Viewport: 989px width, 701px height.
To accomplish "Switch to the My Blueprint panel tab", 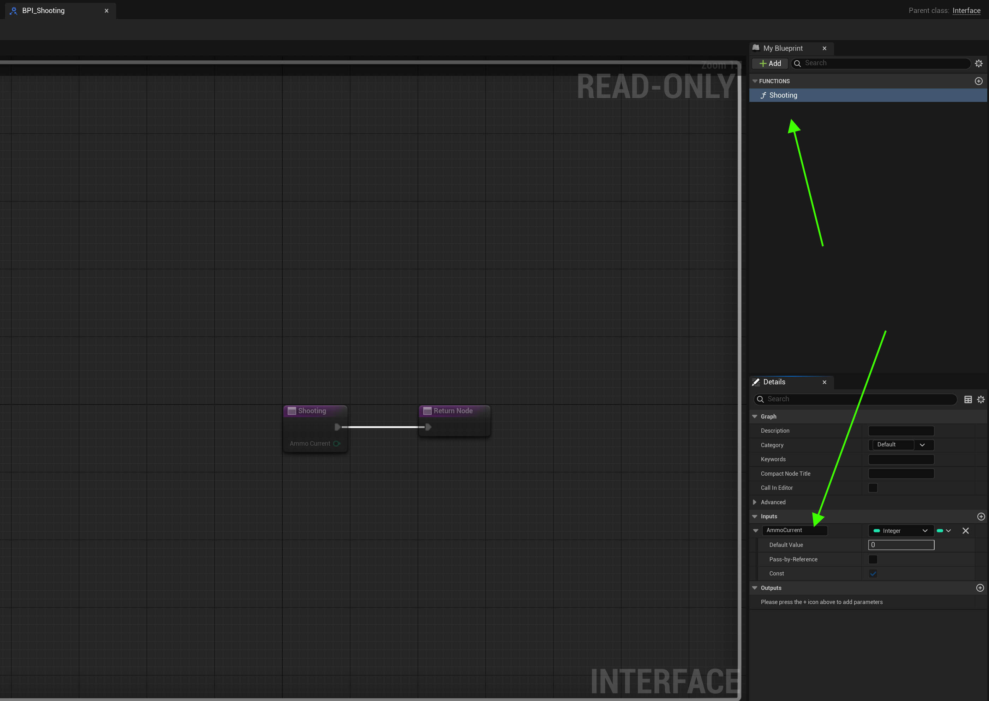I will coord(783,48).
